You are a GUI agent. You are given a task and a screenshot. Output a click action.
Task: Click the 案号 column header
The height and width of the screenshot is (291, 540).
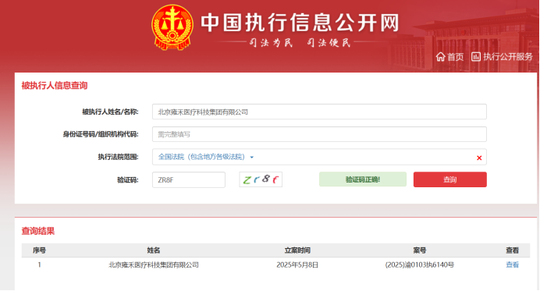click(420, 250)
